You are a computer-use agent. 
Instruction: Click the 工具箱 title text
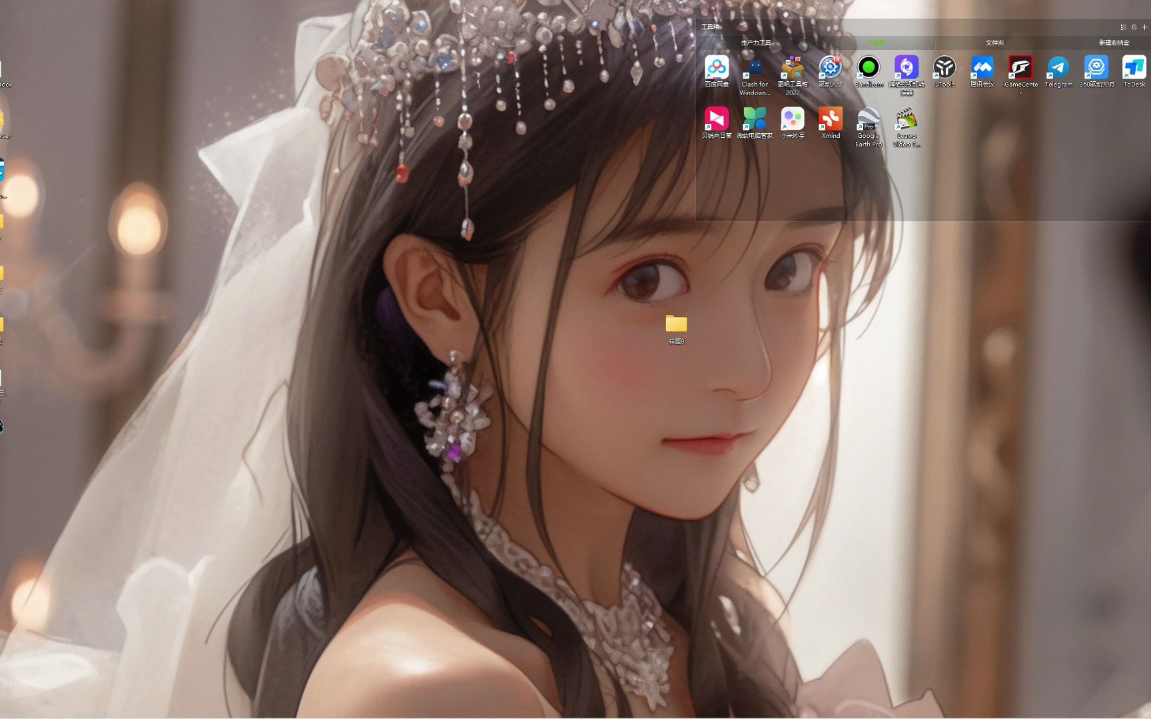pos(710,27)
